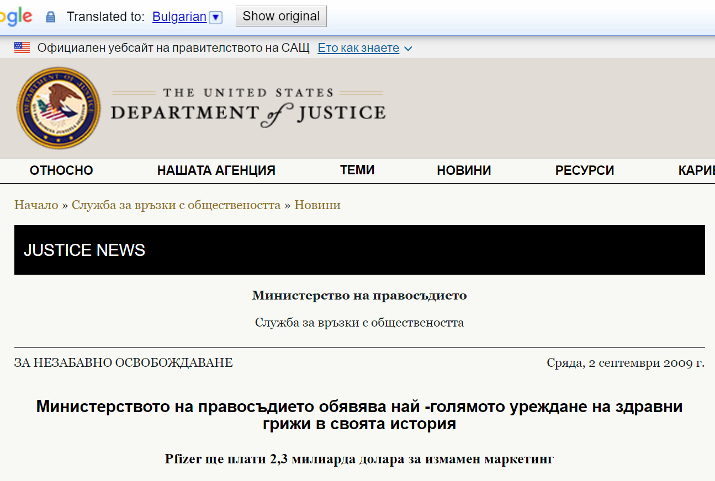Click the Department of Justice seal
Image resolution: width=715 pixels, height=481 pixels.
59,108
